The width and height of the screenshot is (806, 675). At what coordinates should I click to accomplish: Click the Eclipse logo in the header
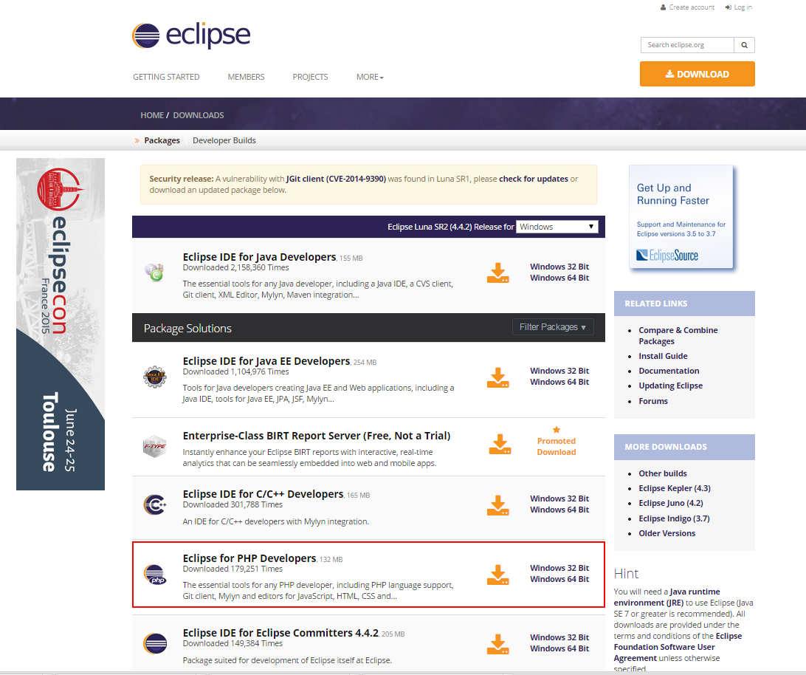[x=191, y=35]
